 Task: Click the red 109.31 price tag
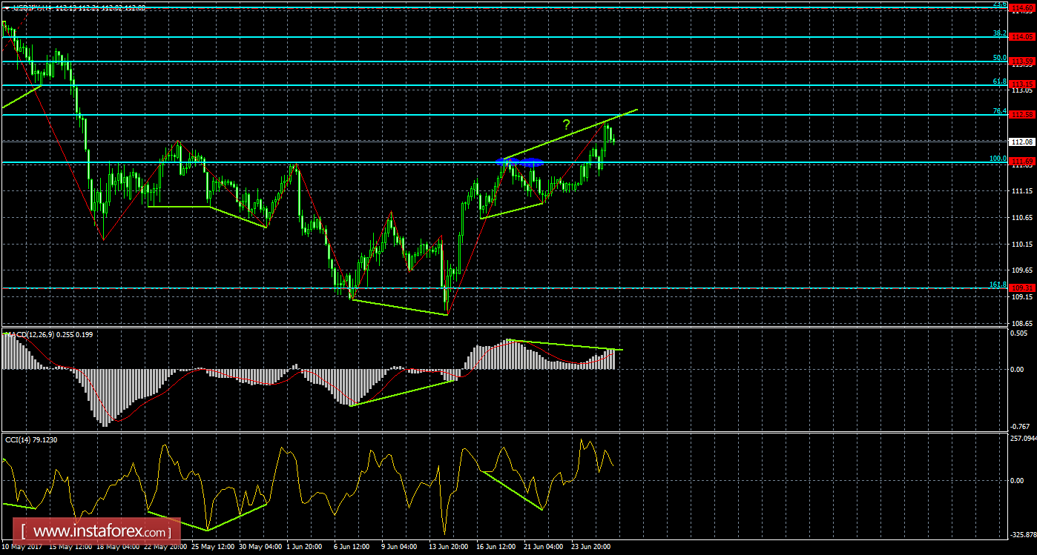coord(1023,288)
